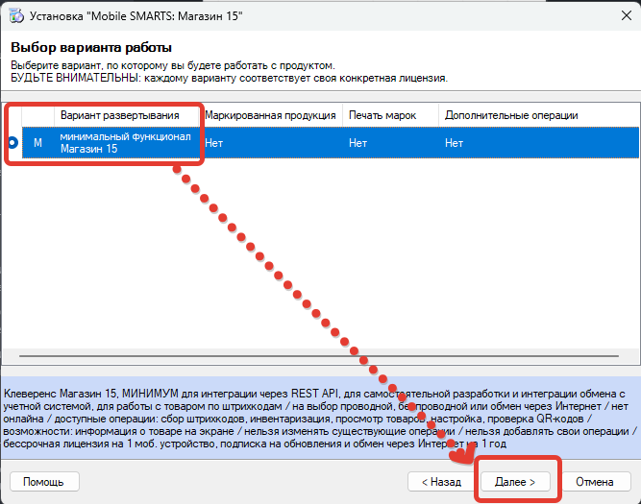Open help with the "Помощь" button
This screenshot has width=641, height=504.
pos(43,480)
